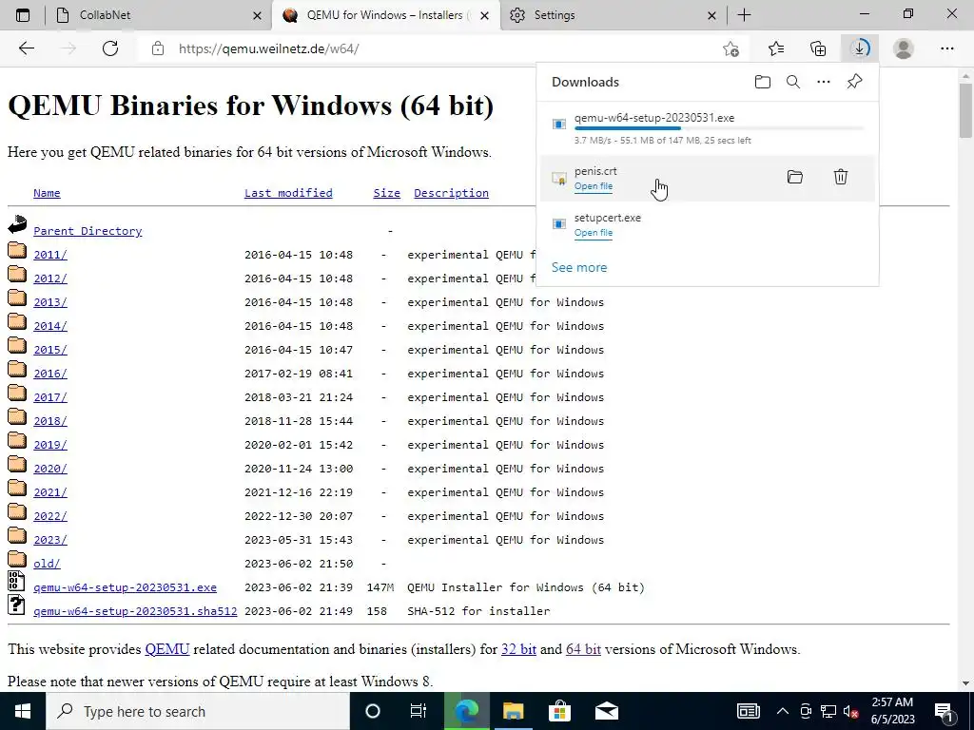
Task: Toggle the Downloads toolbar button
Action: (860, 48)
